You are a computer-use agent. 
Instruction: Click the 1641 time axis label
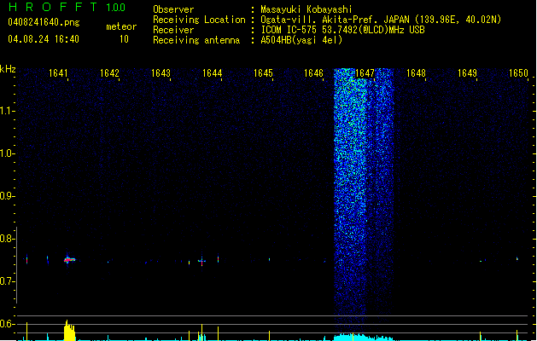(58, 73)
